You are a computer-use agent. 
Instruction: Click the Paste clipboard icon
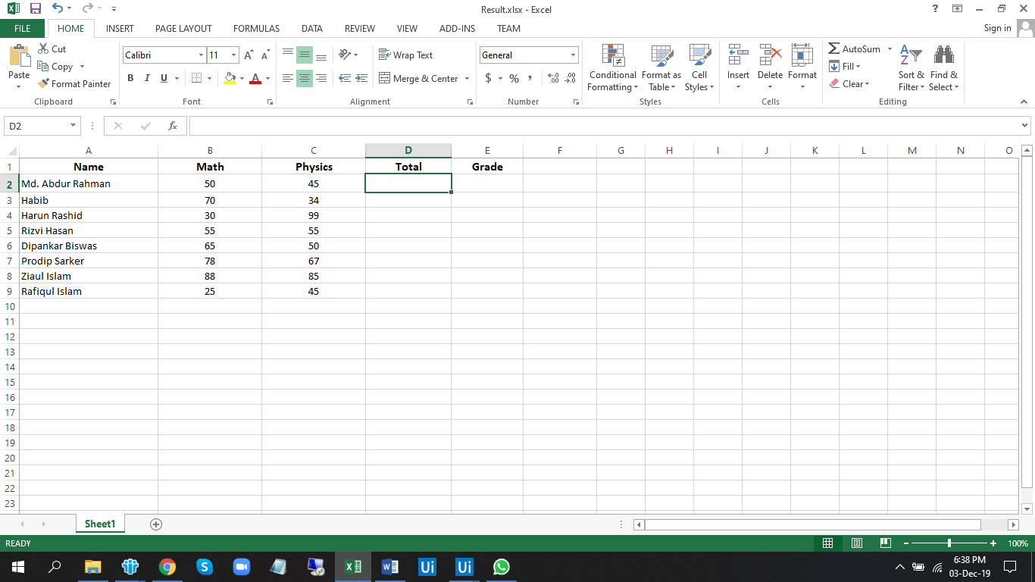(x=19, y=57)
